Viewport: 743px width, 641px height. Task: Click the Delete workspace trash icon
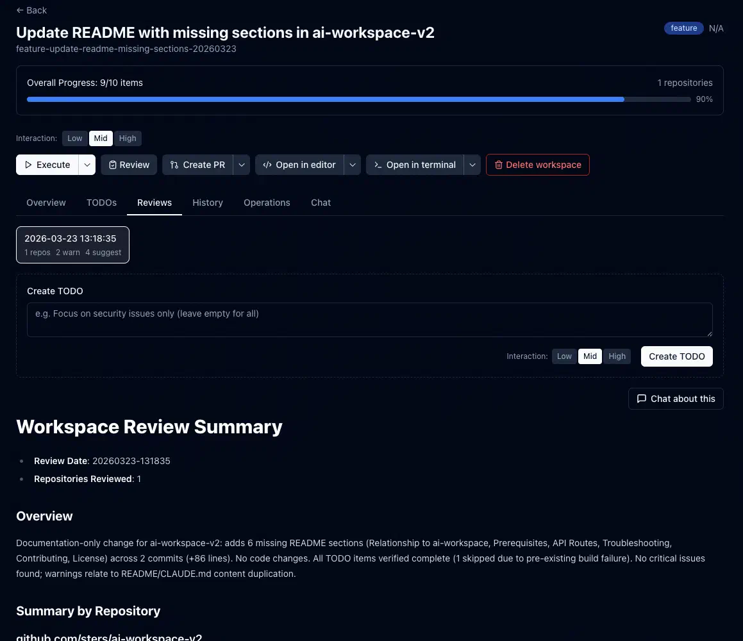[497, 165]
